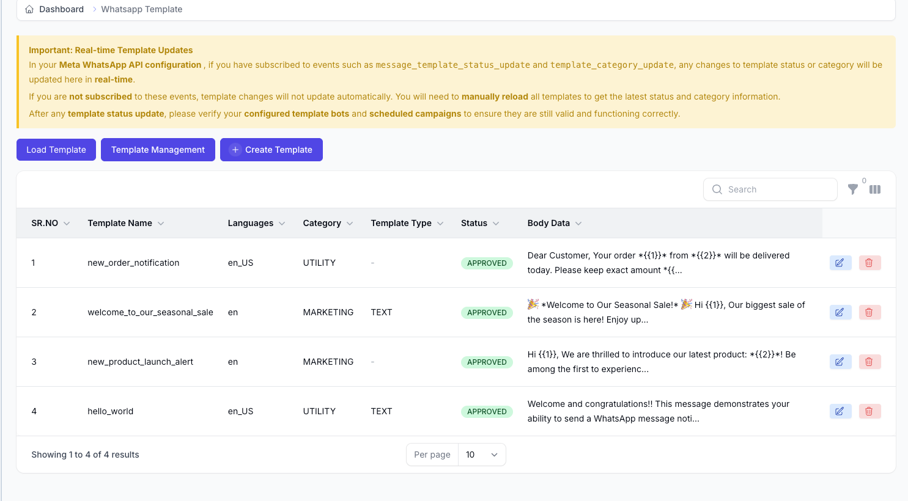Go to Dashboard breadcrumb link
The image size is (908, 501).
[x=61, y=9]
